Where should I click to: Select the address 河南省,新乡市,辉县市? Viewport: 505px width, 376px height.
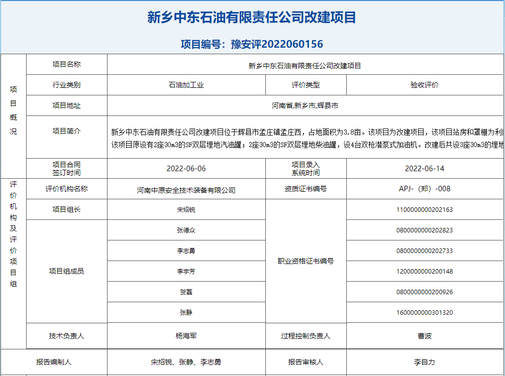coord(305,105)
